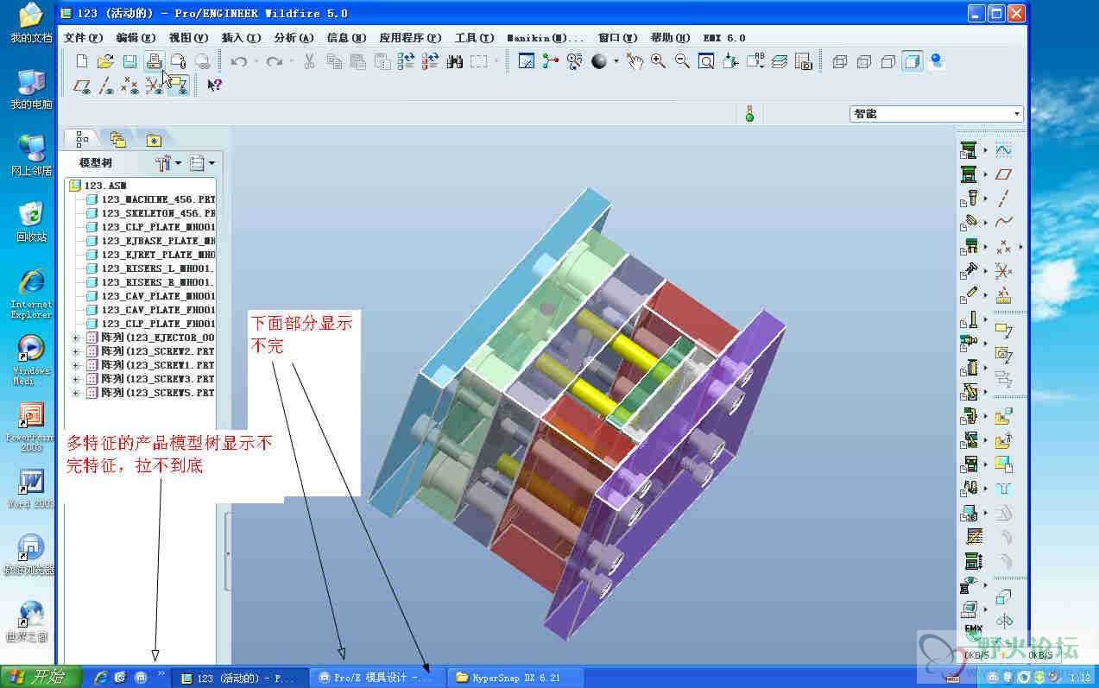Select 123.ASM root in model tree
This screenshot has height=688, width=1099.
pos(98,186)
